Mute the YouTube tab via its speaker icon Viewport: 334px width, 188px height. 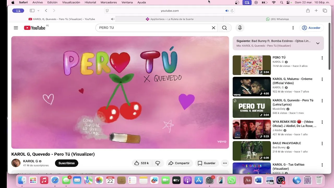tap(112, 19)
